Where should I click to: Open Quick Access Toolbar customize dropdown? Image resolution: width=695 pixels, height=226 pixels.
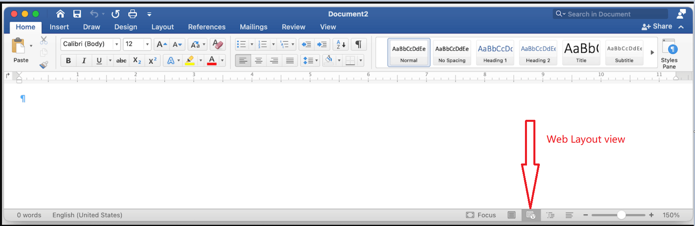(149, 14)
